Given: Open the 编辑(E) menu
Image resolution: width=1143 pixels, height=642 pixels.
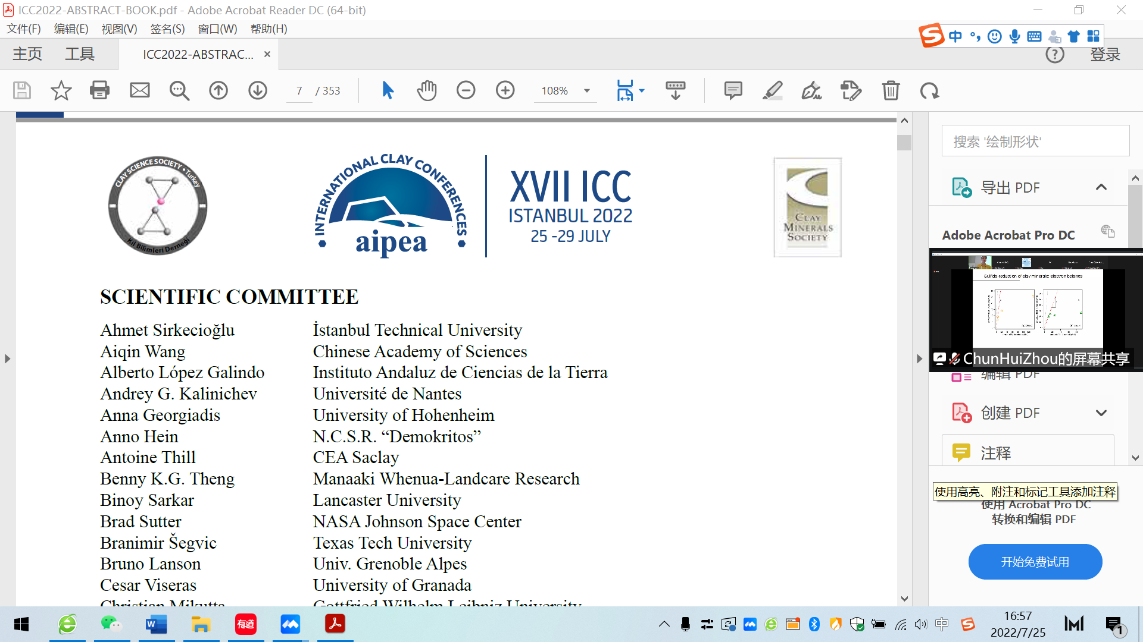Looking at the screenshot, I should [71, 29].
